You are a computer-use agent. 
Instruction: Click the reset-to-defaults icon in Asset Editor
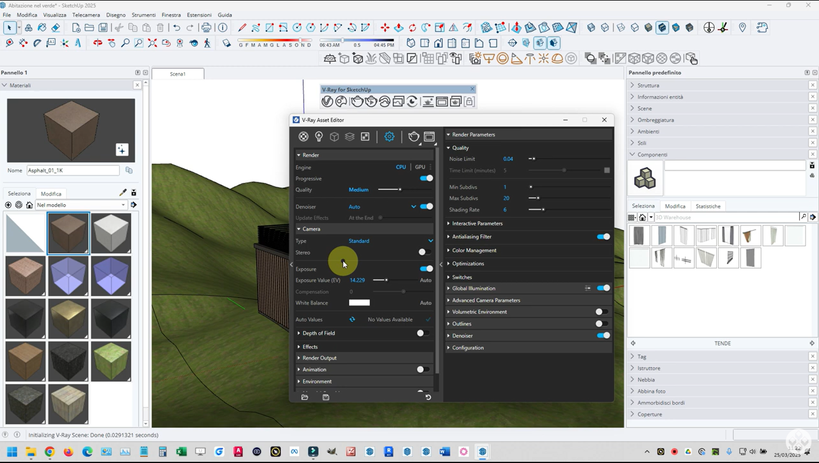tap(428, 397)
